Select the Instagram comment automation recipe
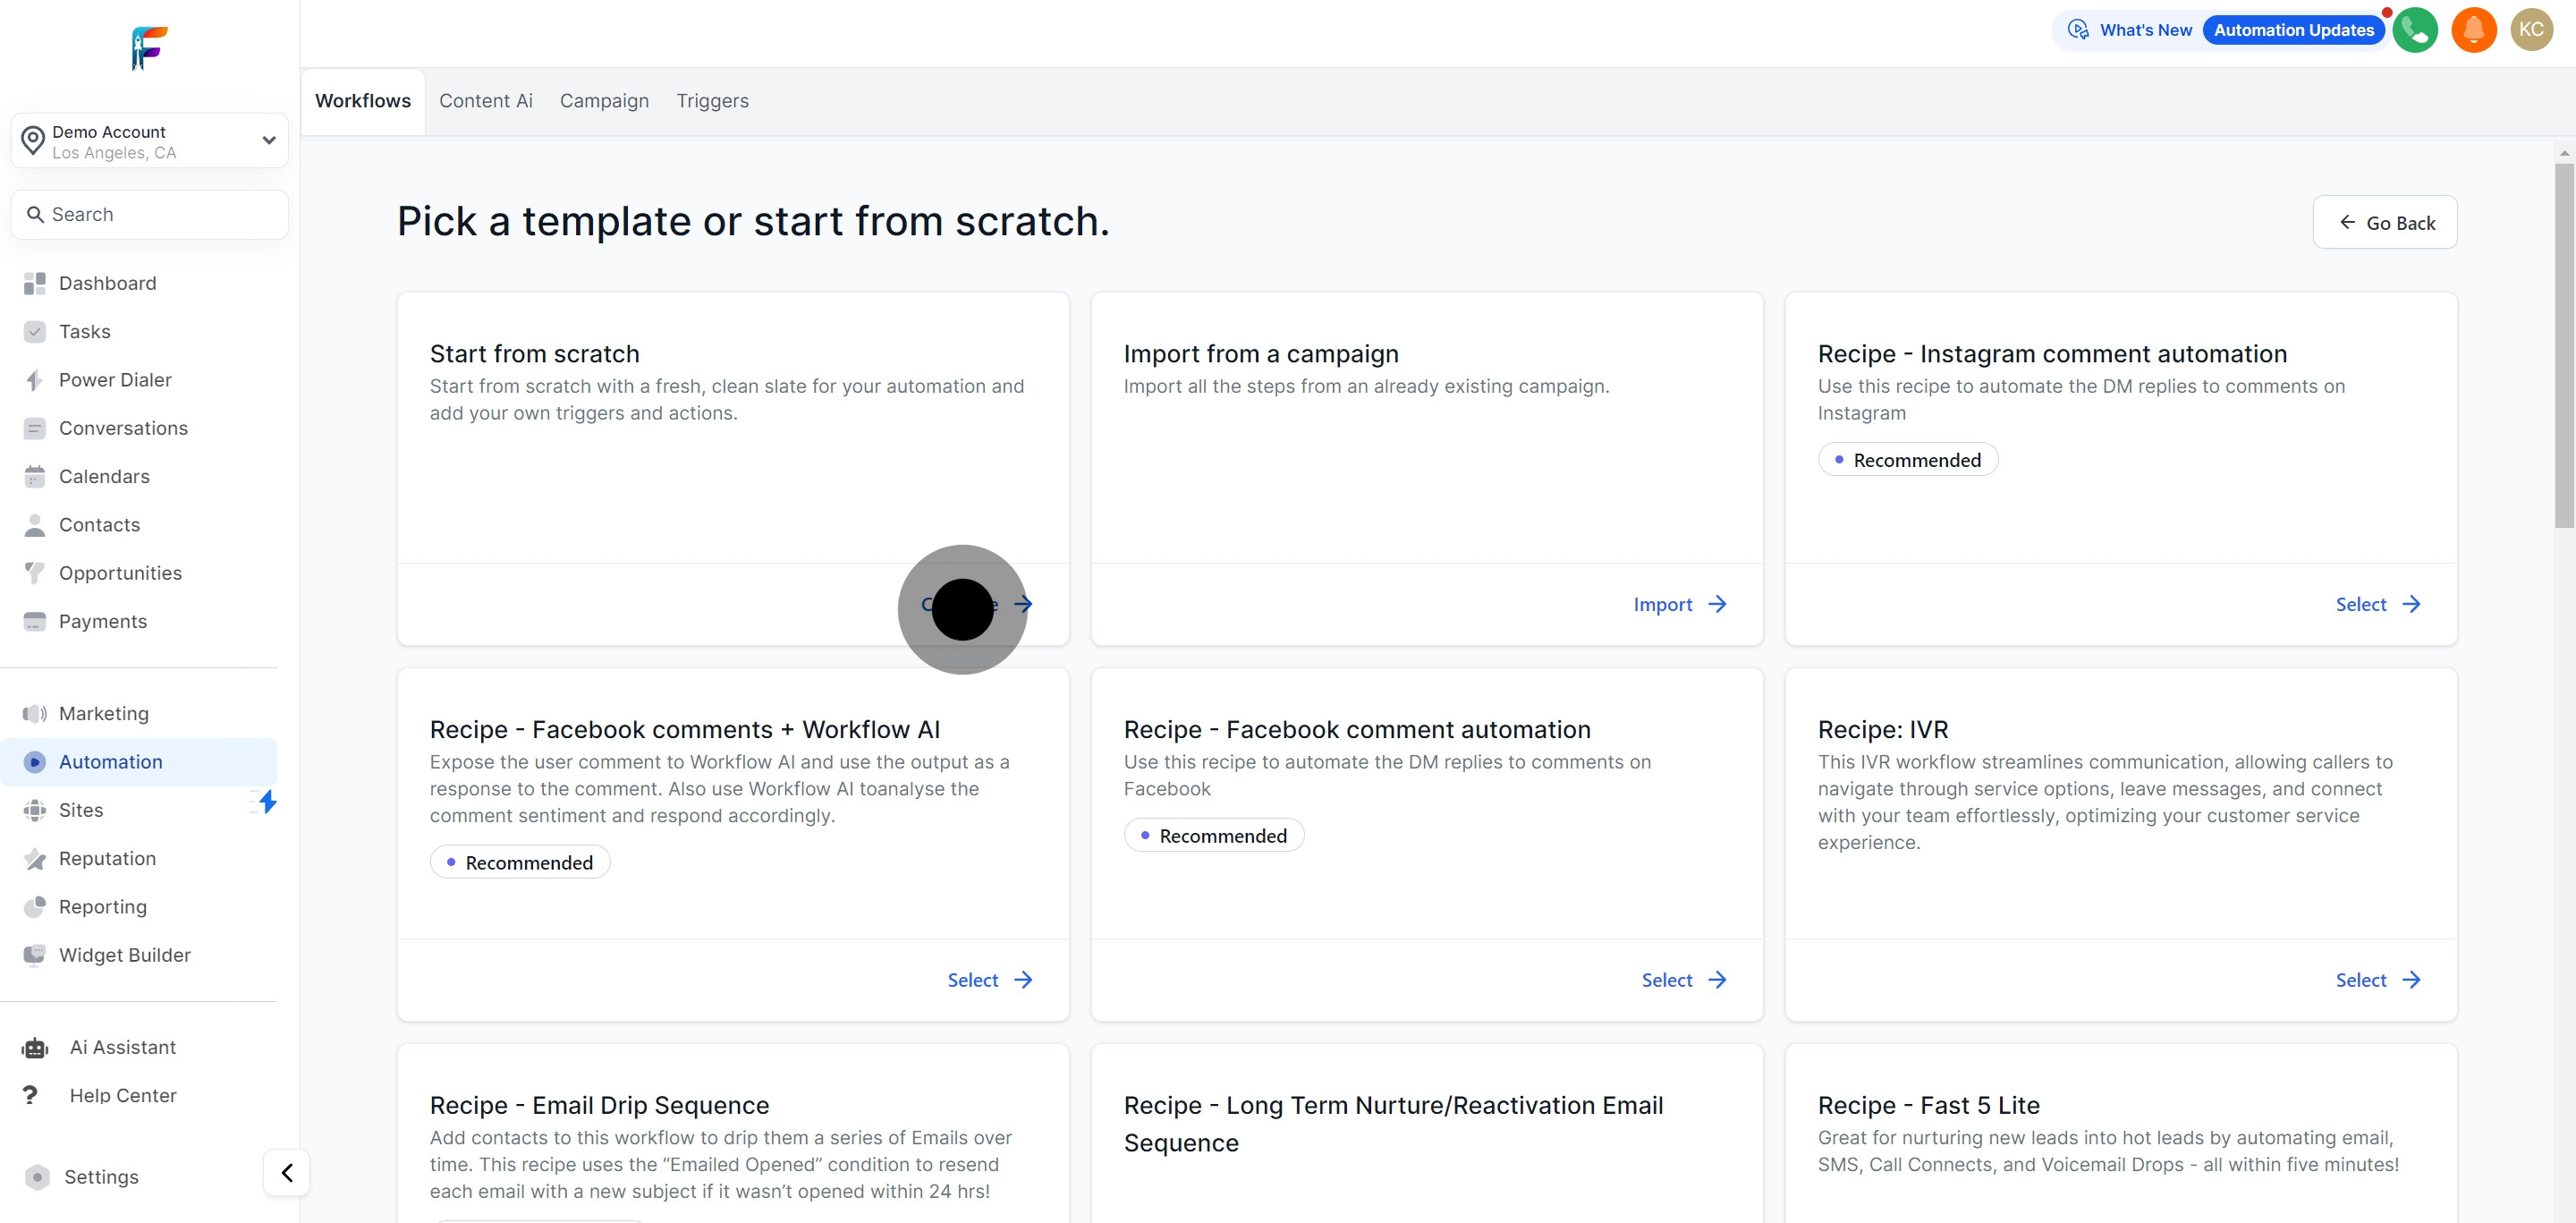Image resolution: width=2576 pixels, height=1223 pixels. (2378, 605)
